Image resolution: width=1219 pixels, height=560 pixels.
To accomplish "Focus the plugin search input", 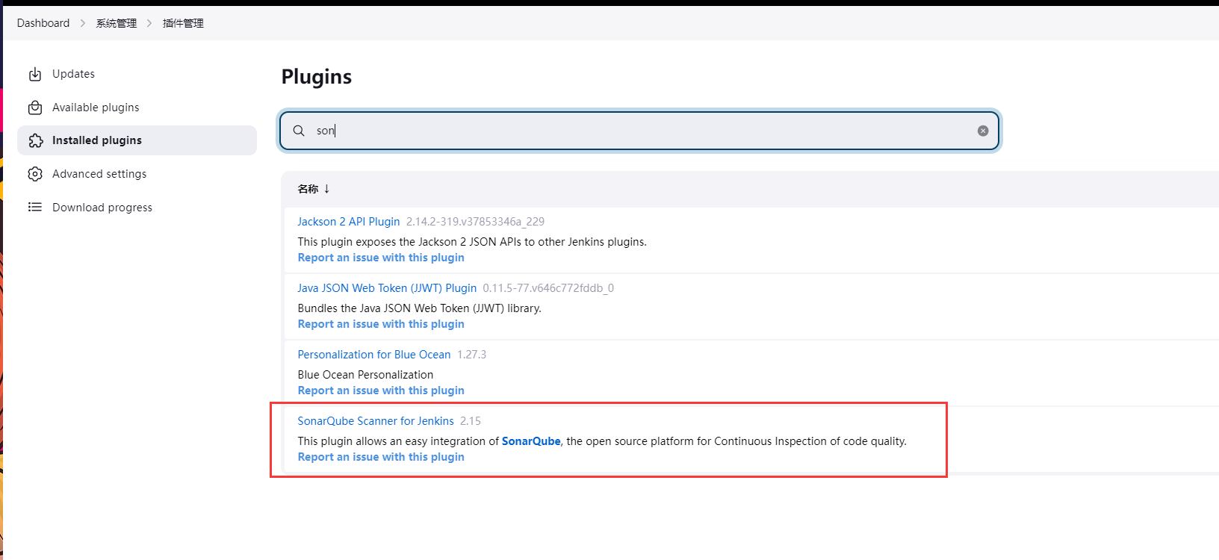I will coord(639,131).
